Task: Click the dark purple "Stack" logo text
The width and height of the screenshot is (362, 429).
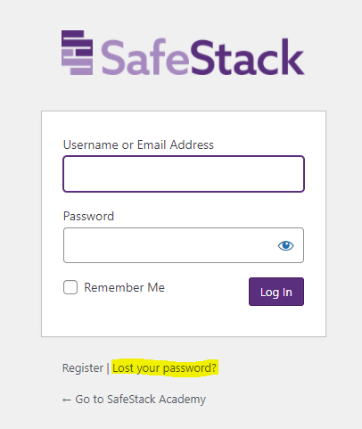Action: tap(247, 56)
